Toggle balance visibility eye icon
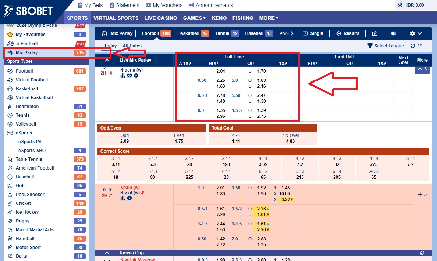The width and height of the screenshot is (437, 261). pos(400,5)
